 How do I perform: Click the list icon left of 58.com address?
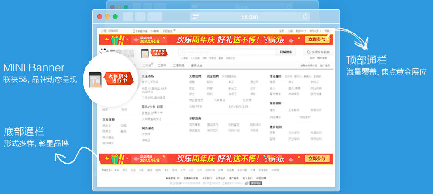pos(196,17)
